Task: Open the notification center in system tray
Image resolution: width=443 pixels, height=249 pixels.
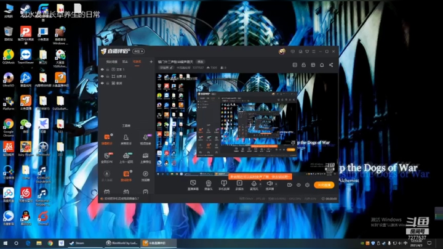Action: [429, 243]
